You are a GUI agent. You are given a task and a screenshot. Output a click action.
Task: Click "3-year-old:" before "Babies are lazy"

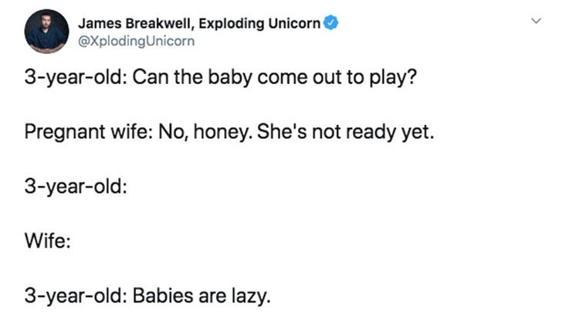76,296
